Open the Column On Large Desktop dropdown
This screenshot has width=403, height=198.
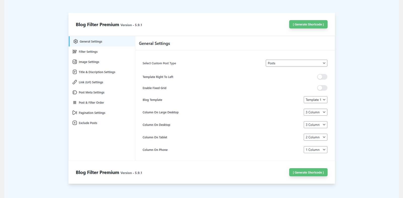coord(315,112)
